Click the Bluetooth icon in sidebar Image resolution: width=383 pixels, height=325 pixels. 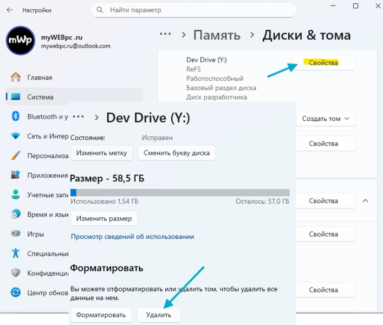[16, 116]
